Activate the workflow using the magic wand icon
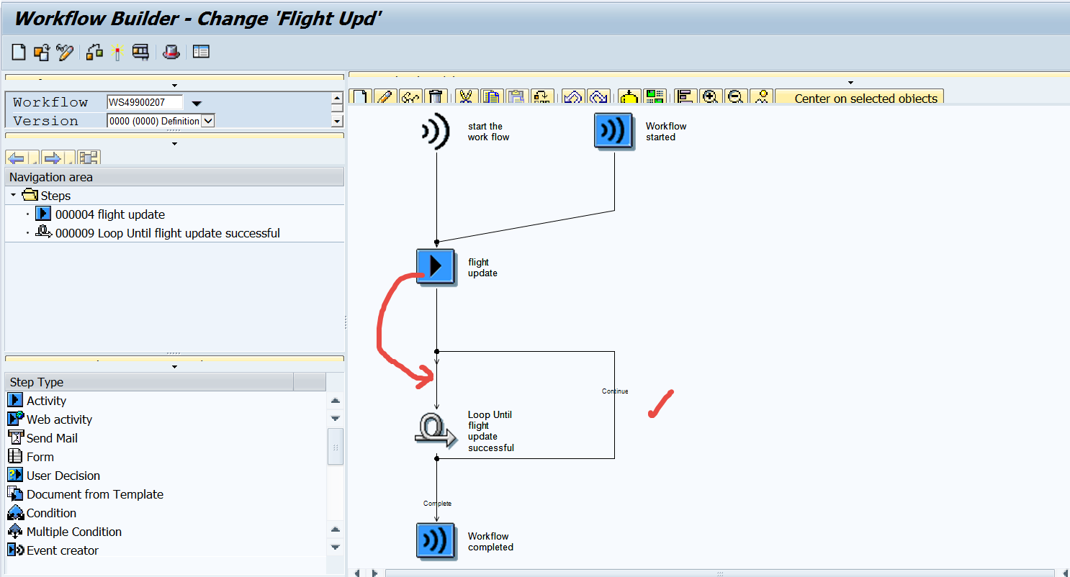This screenshot has height=577, width=1070. (x=117, y=52)
